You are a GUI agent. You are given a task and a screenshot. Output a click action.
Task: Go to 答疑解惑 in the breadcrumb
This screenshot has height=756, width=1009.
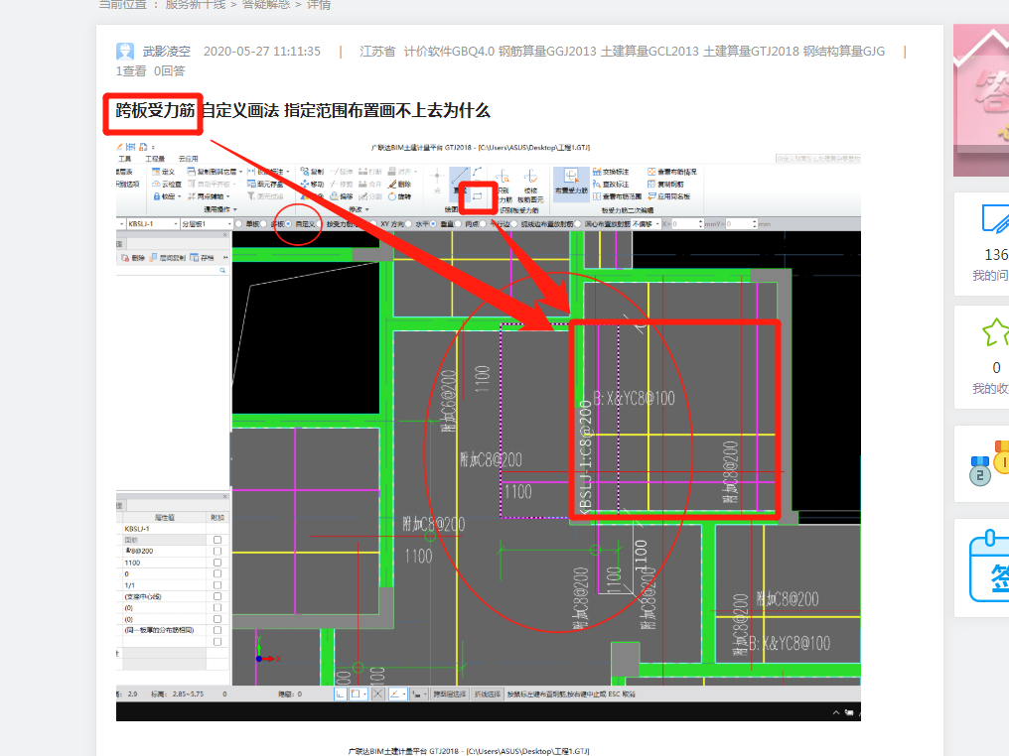pyautogui.click(x=266, y=5)
